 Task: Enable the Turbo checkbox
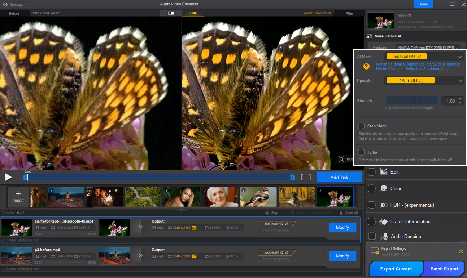click(361, 152)
